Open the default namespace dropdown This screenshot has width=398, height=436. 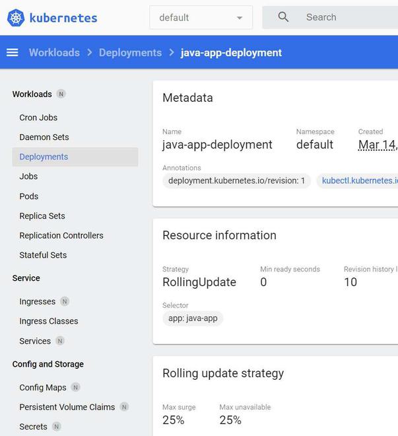(x=201, y=18)
